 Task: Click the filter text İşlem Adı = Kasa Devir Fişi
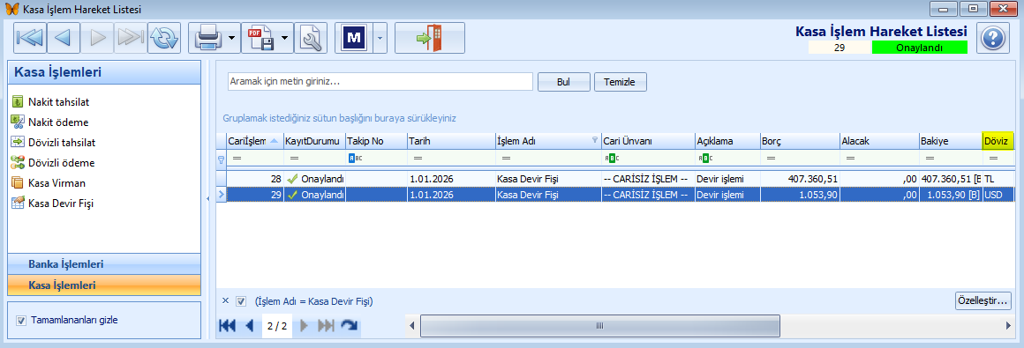(314, 301)
